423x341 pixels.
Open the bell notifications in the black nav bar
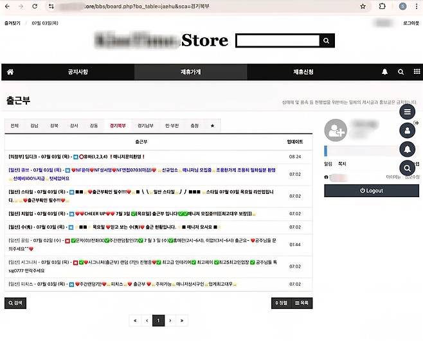(x=384, y=72)
